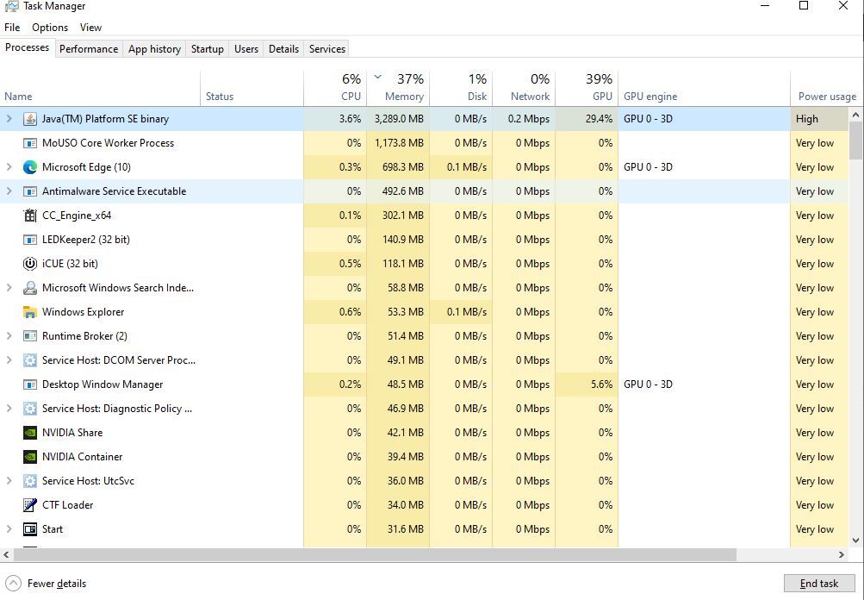The height and width of the screenshot is (600, 864).
Task: Select the Java Platform SE binary icon
Action: tap(30, 119)
